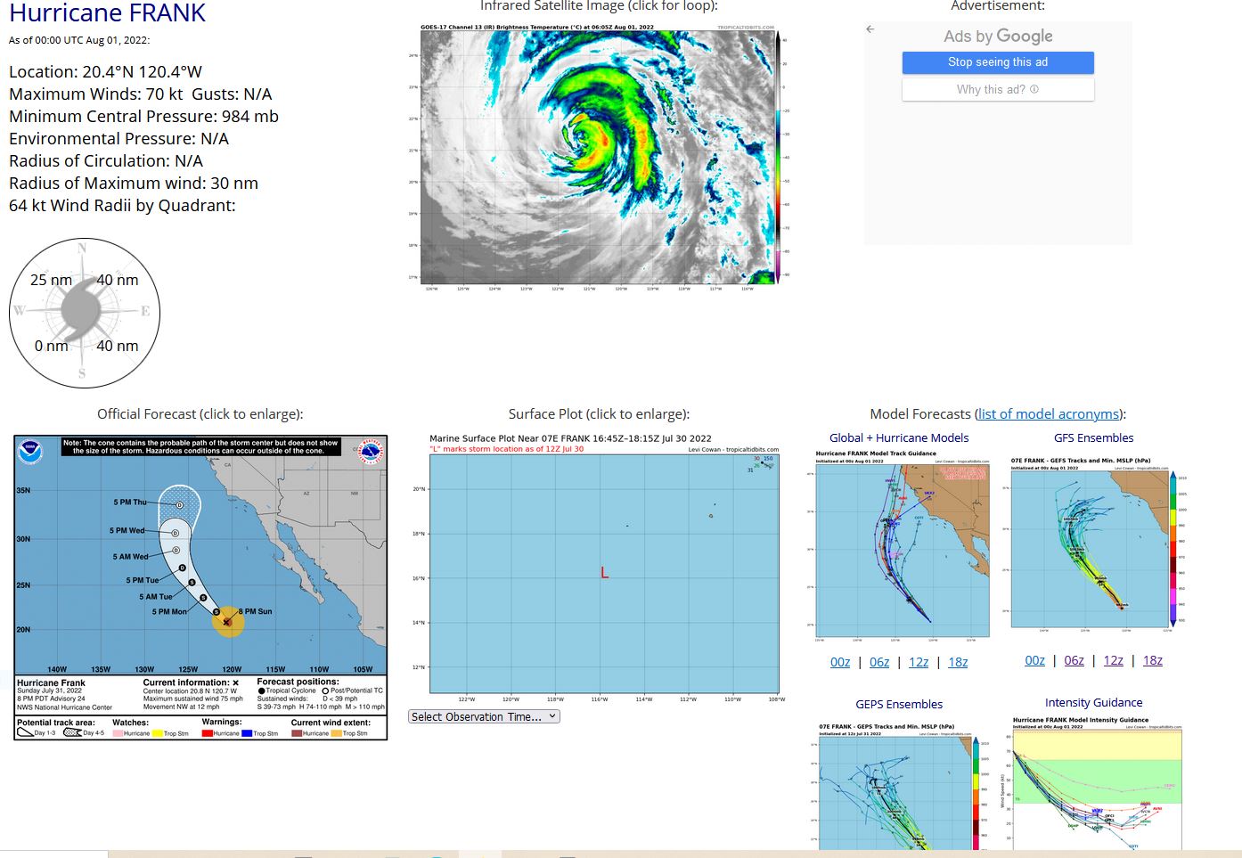Viewport: 1242px width, 858px height.
Task: Select 00z under Global + Hurricane Models
Action: [x=840, y=662]
